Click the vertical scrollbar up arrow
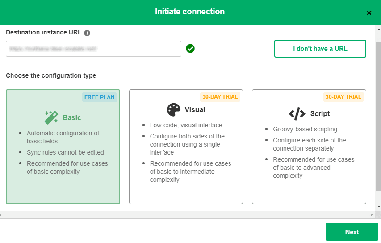The height and width of the screenshot is (243, 381). click(379, 29)
